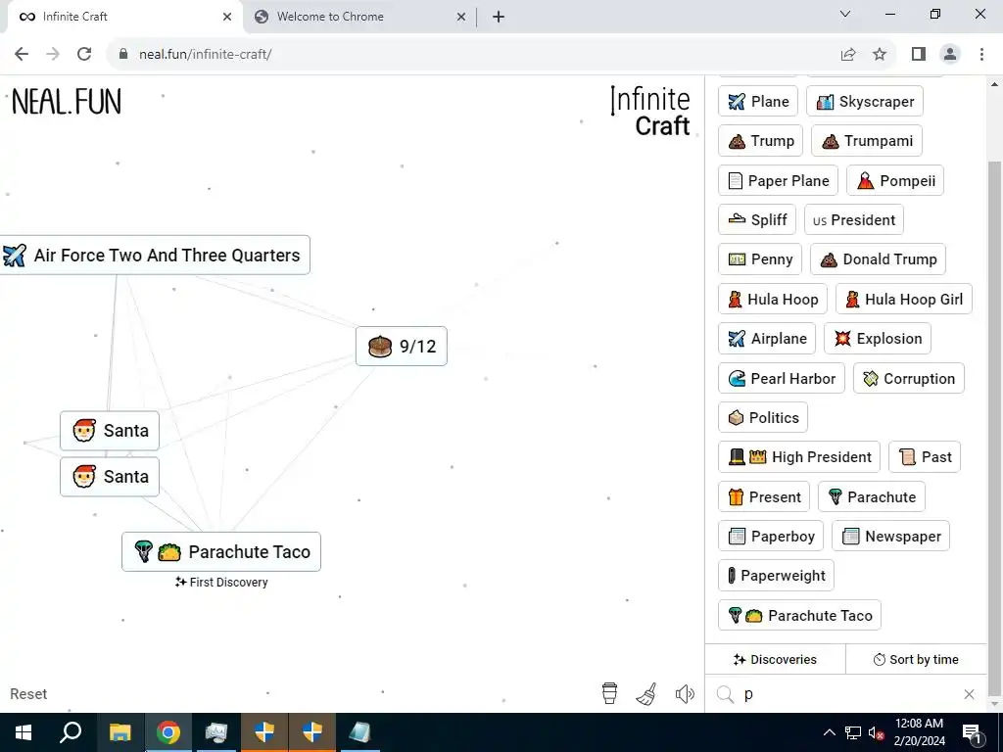This screenshot has height=752, width=1003.
Task: Select the Parachute Taco element on the canvas
Action: (x=221, y=552)
